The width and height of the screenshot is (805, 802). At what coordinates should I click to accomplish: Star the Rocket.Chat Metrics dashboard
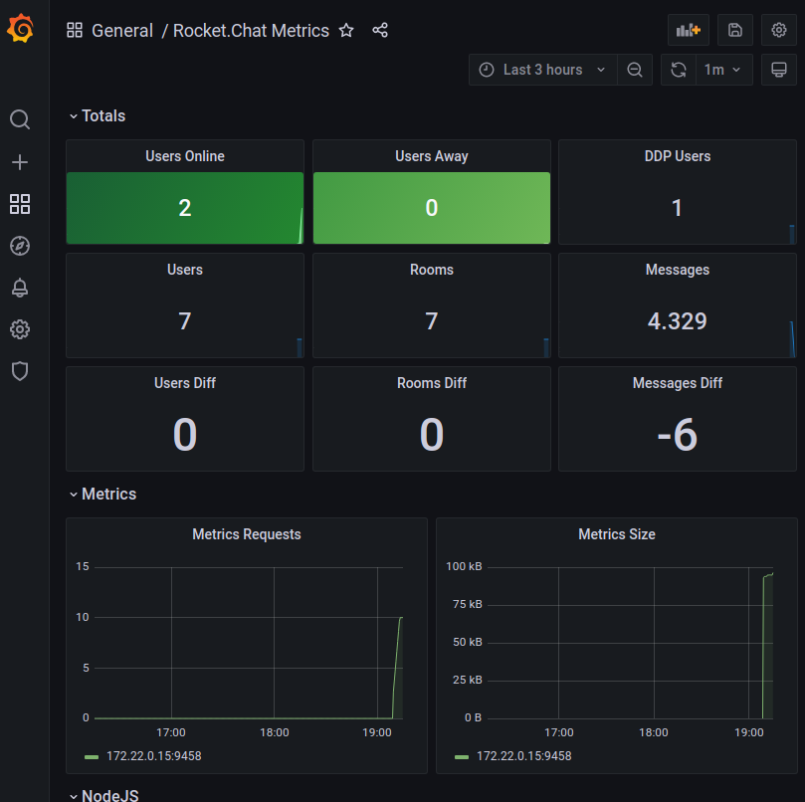pyautogui.click(x=346, y=30)
